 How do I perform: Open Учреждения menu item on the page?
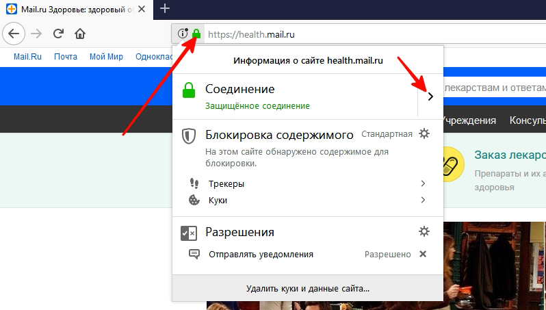(x=469, y=120)
